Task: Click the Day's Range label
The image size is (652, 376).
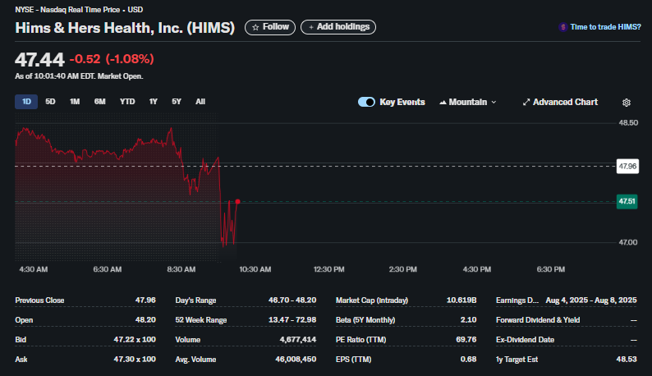Action: 195,300
